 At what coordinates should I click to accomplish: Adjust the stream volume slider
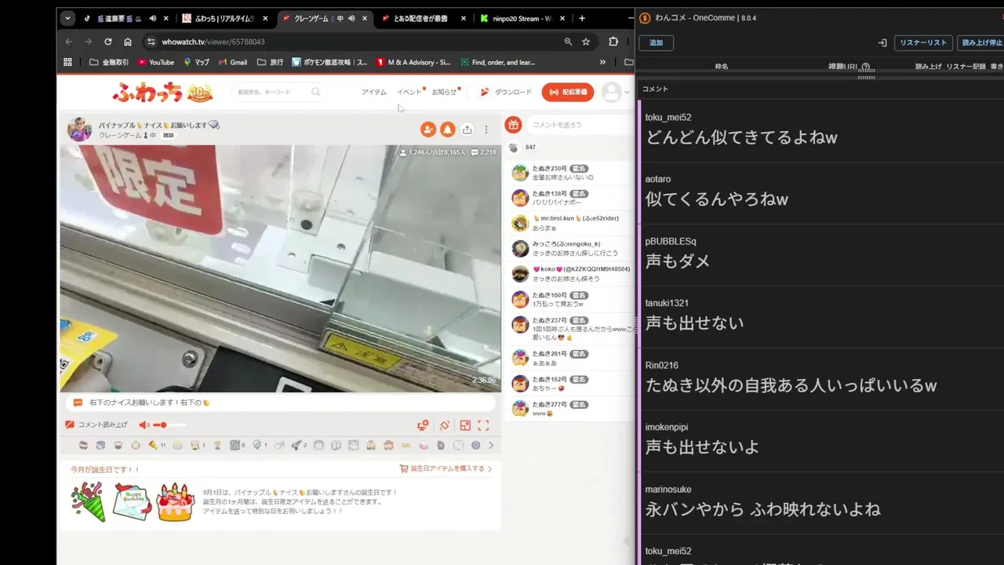pos(169,425)
